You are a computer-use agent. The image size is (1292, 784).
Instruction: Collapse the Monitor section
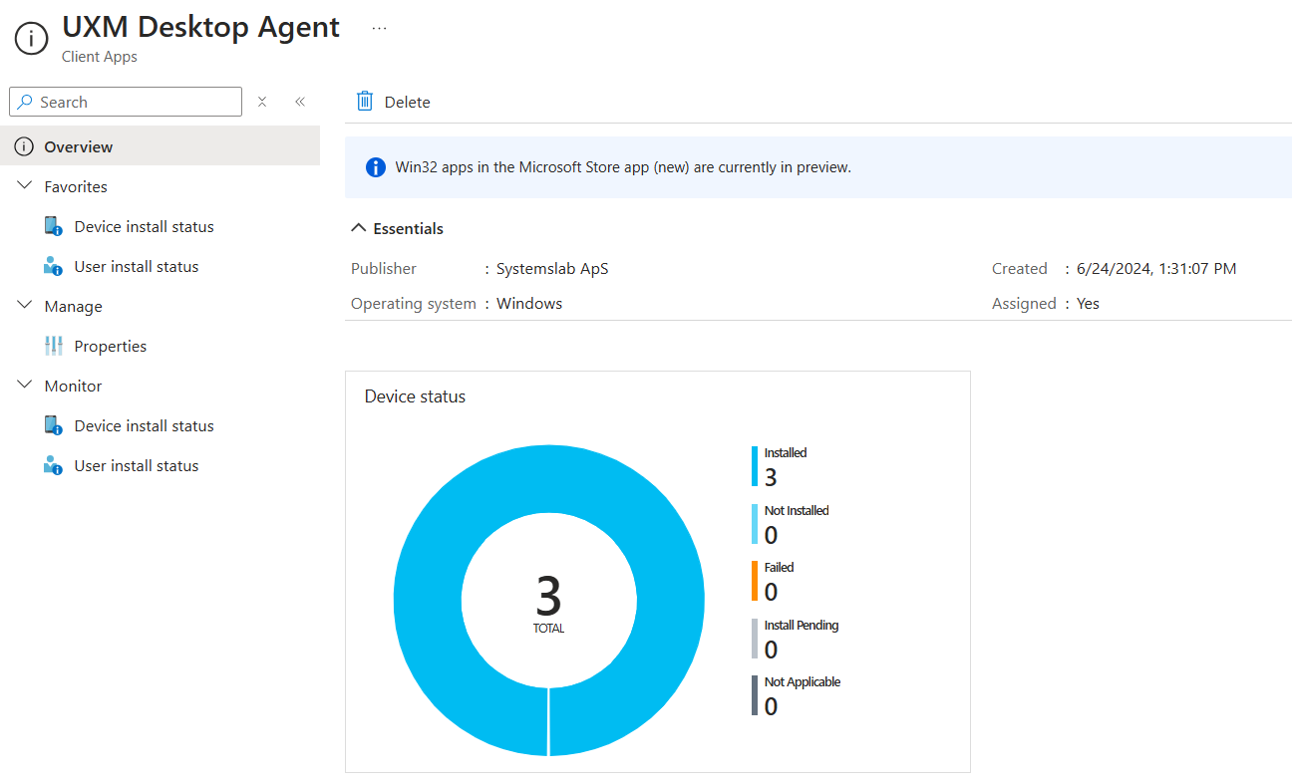pos(25,386)
